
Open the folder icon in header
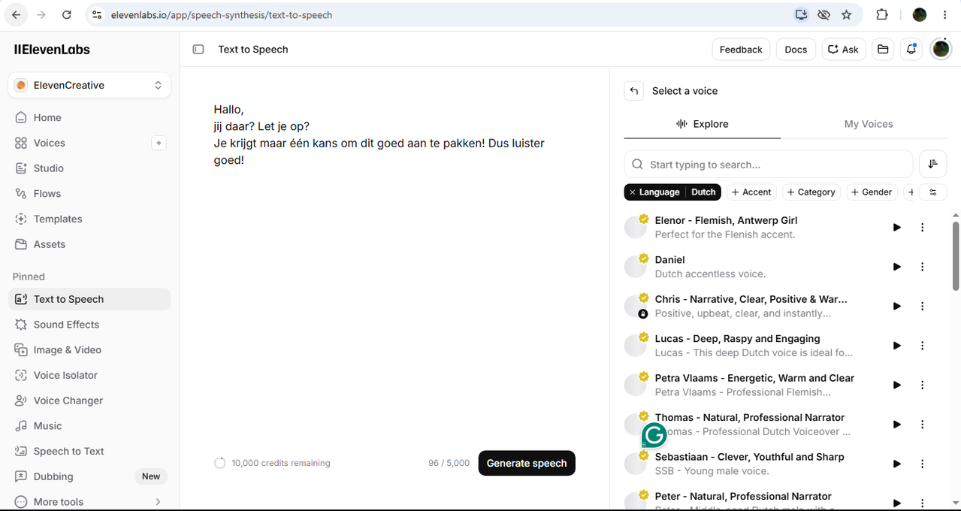[883, 50]
